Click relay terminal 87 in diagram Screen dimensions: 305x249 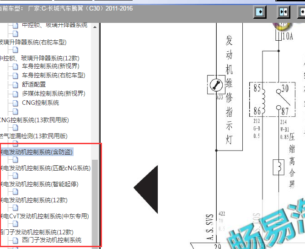[x=285, y=111]
